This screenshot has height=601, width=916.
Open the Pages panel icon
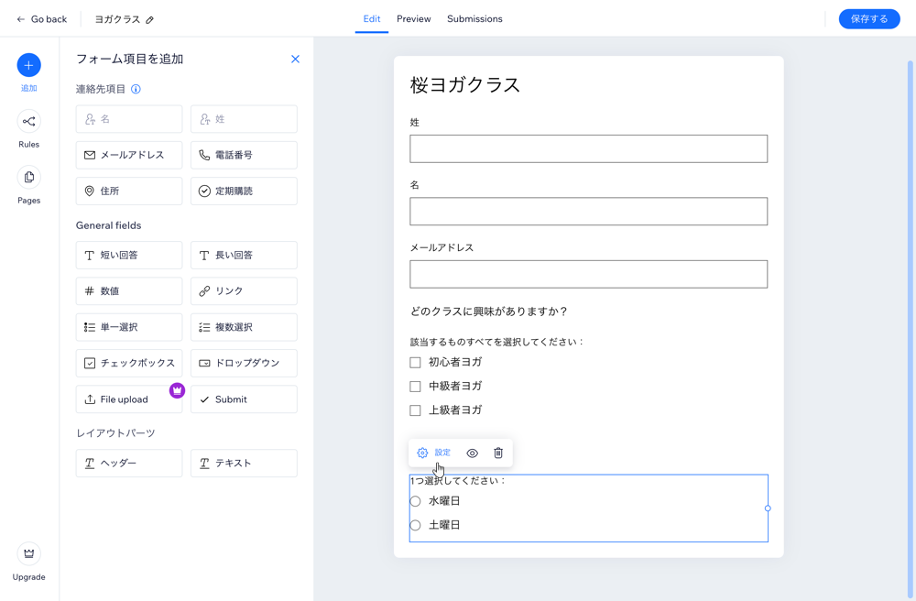28,178
